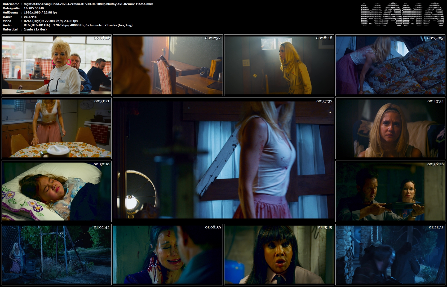Open the thumbnail at timestamp 00:18:48

(x=279, y=65)
